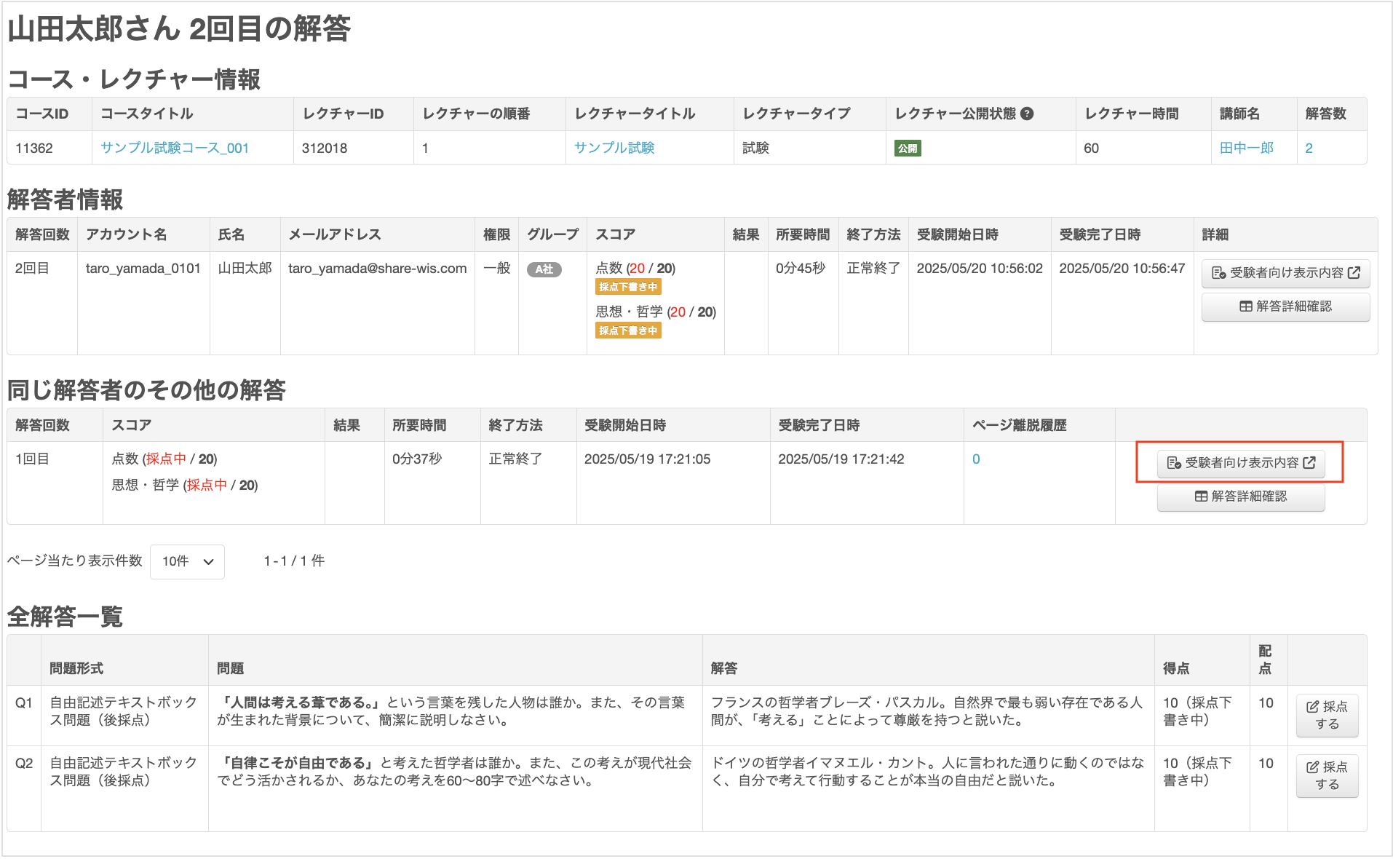Click the Q2 row label
Viewport: 1393px width, 859px height.
(24, 764)
